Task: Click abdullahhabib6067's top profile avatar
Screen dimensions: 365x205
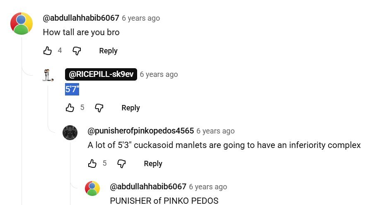Action: (x=22, y=24)
